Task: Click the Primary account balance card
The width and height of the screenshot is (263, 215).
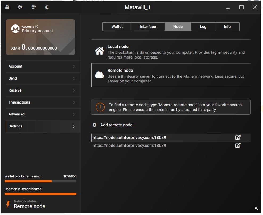Action: tap(40, 37)
